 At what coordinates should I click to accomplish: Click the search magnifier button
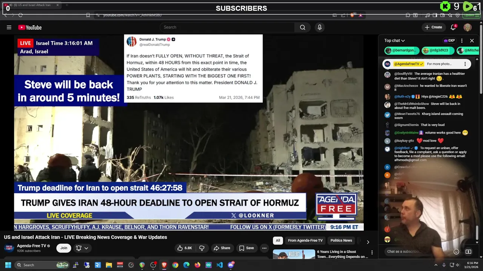click(x=303, y=27)
